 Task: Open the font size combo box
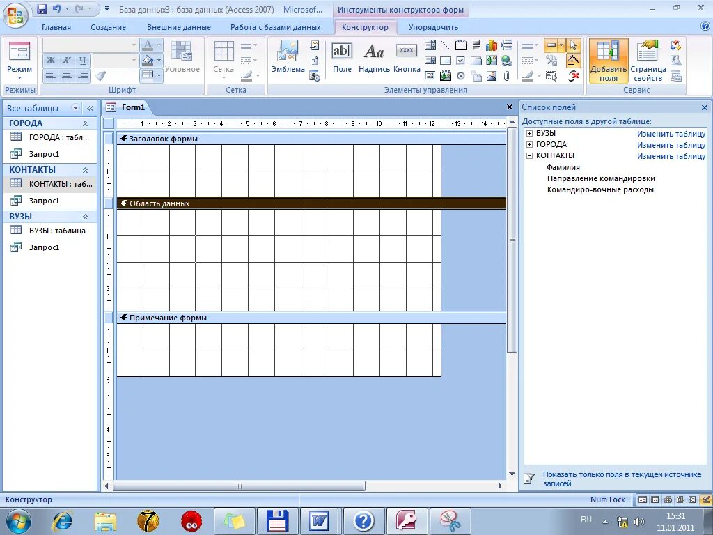[x=115, y=60]
